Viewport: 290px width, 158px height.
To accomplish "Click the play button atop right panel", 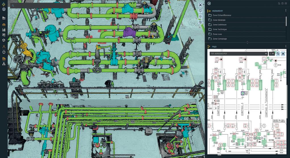I will pos(209,3).
